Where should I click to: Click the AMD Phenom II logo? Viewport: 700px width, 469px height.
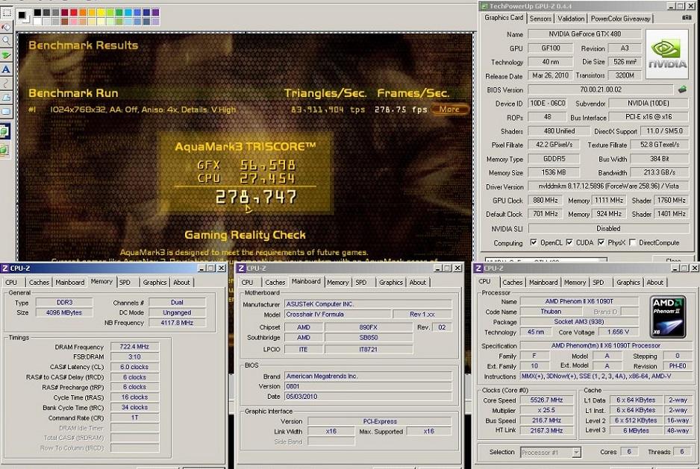pos(667,316)
